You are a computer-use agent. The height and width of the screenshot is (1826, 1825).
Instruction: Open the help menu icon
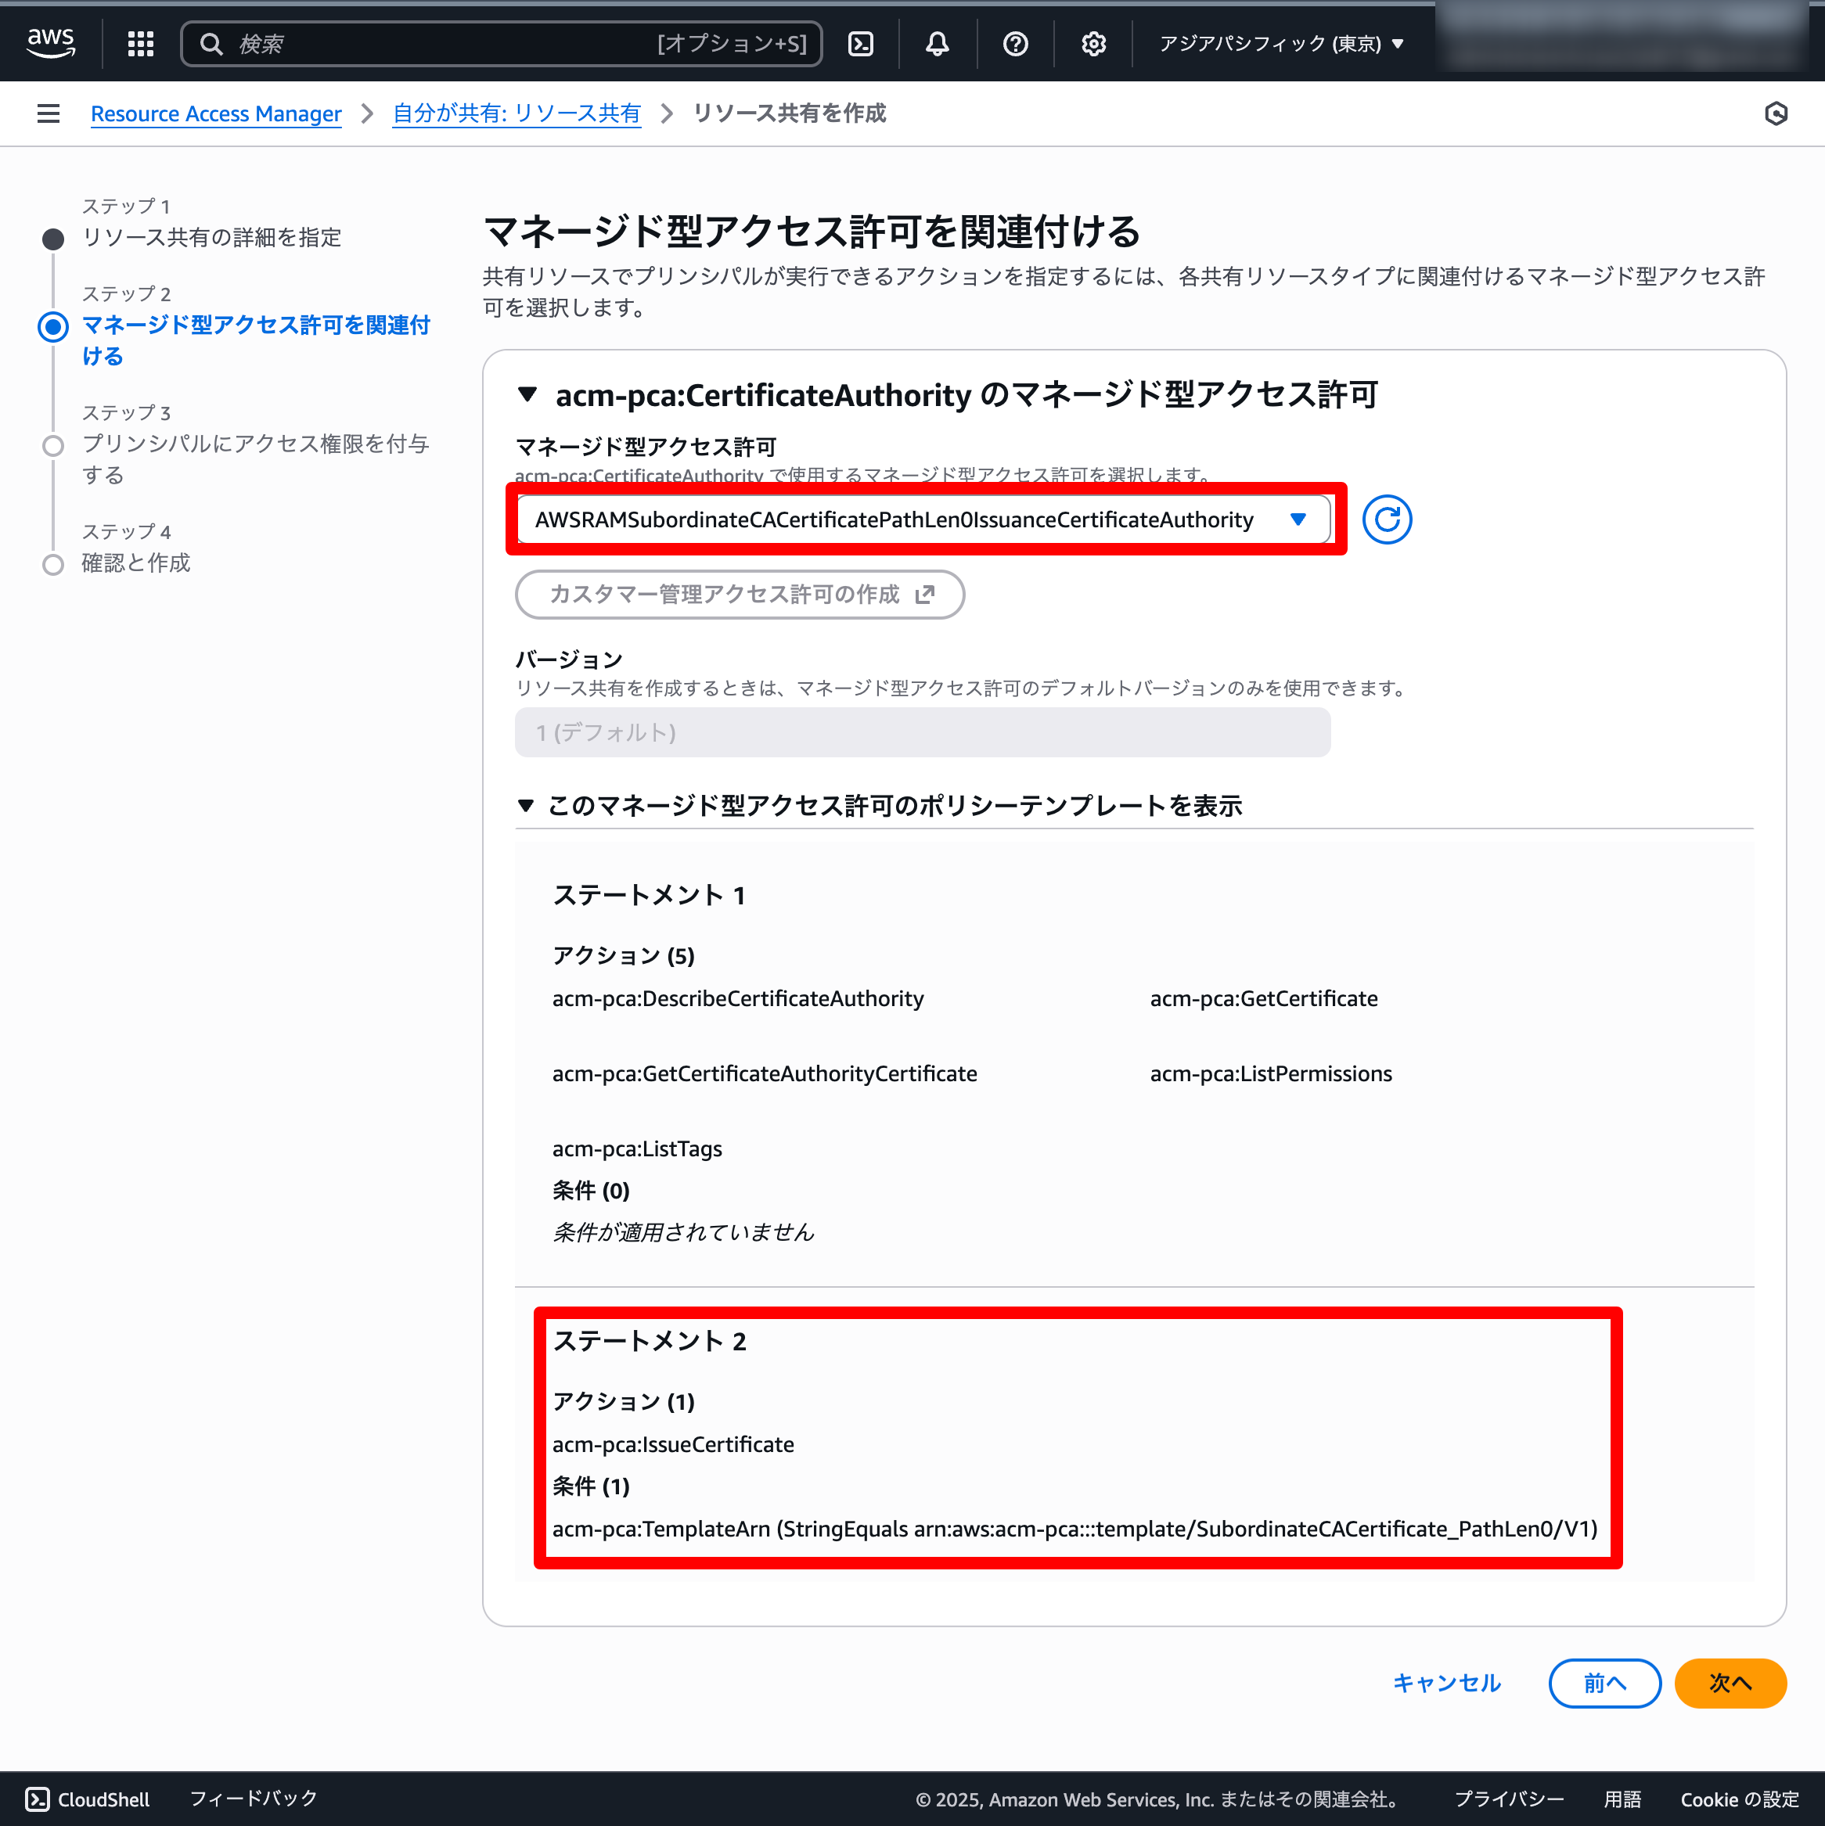pyautogui.click(x=1014, y=42)
